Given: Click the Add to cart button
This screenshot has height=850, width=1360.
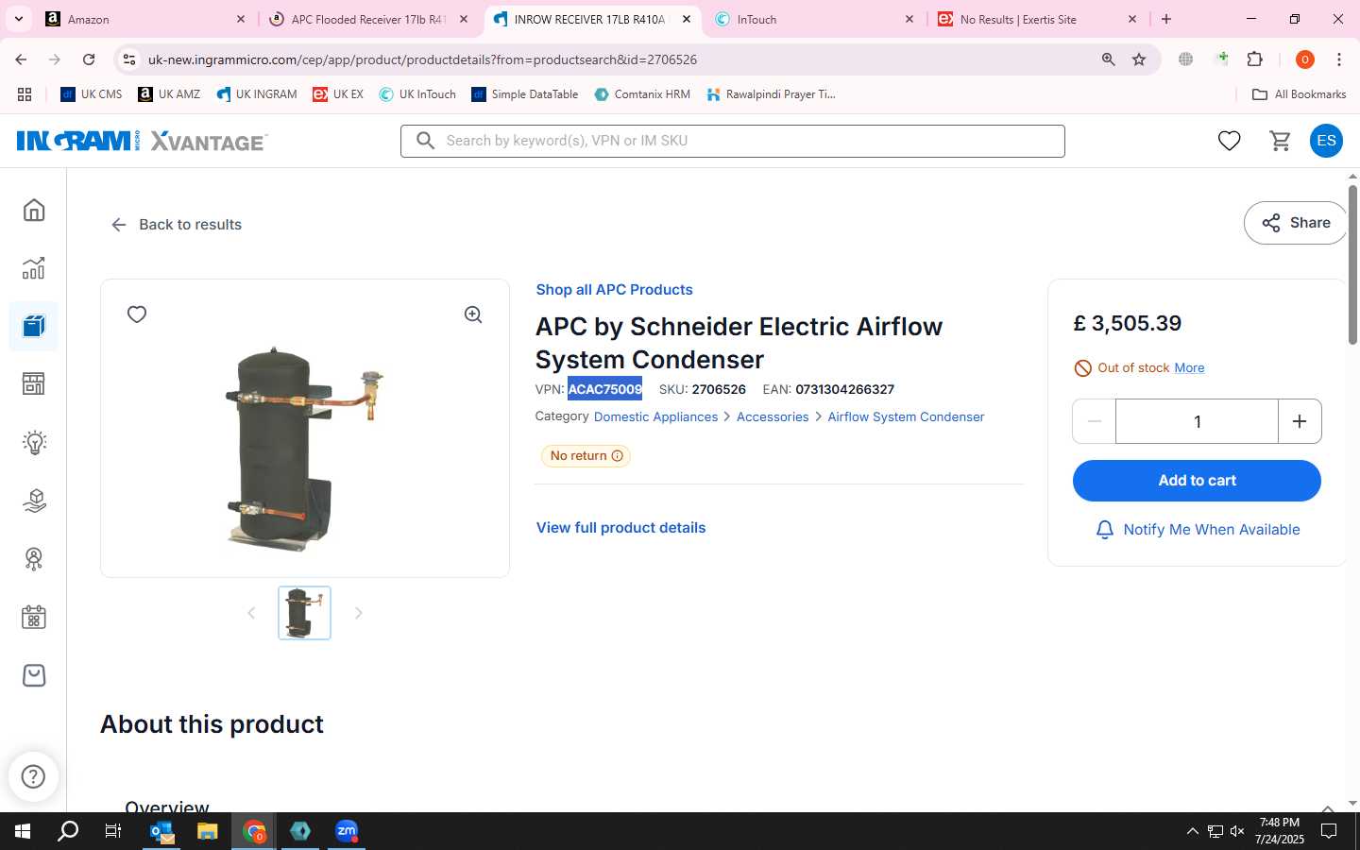Looking at the screenshot, I should tap(1197, 481).
